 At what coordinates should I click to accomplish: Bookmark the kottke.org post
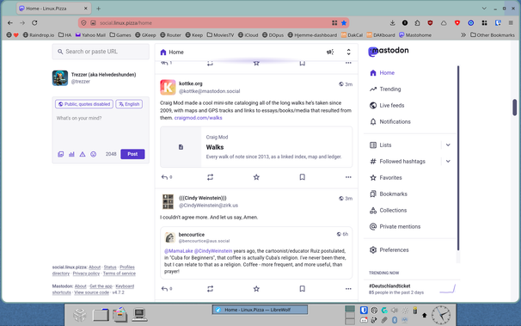click(302, 177)
